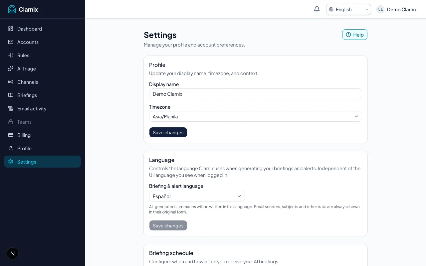Open Billing in sidebar
The image size is (426, 266).
click(x=42, y=135)
